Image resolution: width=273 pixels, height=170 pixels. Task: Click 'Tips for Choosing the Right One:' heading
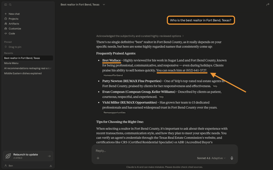click(x=120, y=122)
